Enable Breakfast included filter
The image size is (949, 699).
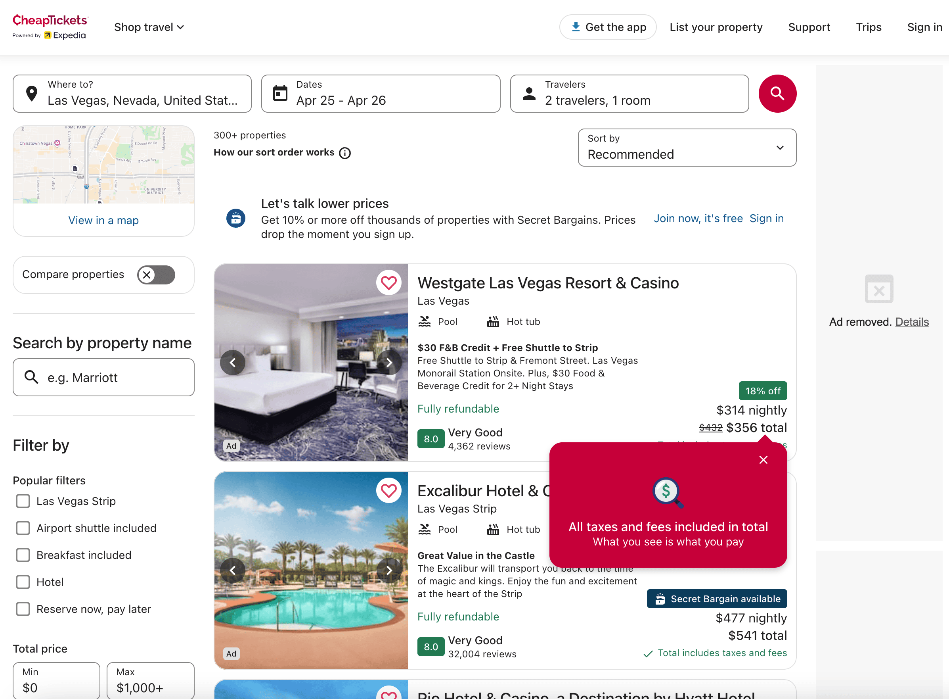23,555
